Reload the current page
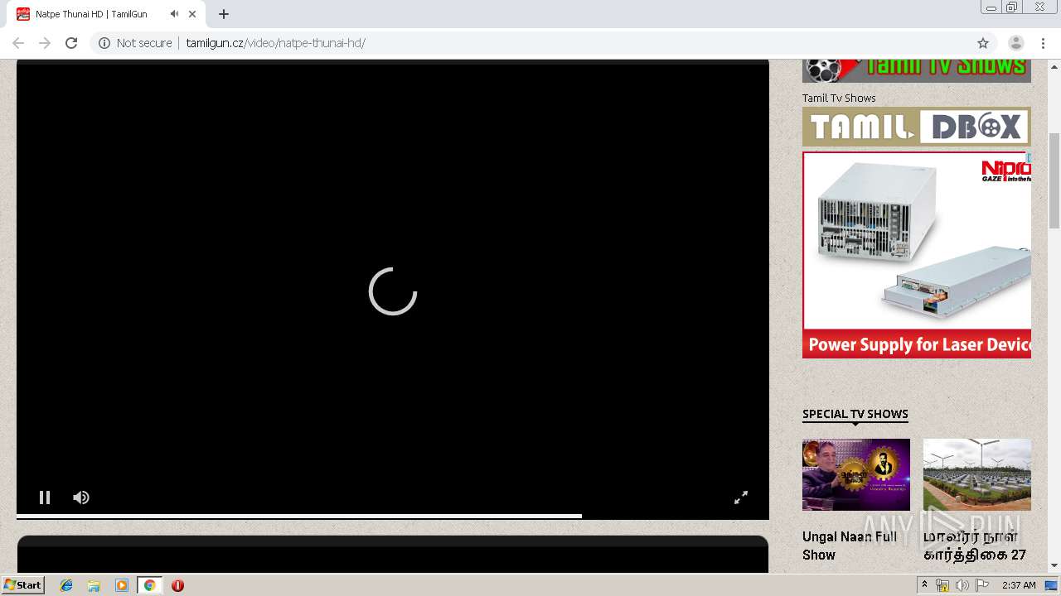Screen dimensions: 1061x596 tap(71, 43)
